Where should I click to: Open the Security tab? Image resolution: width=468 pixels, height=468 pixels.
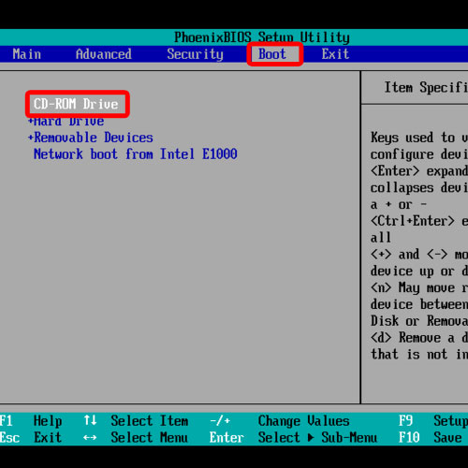(196, 54)
